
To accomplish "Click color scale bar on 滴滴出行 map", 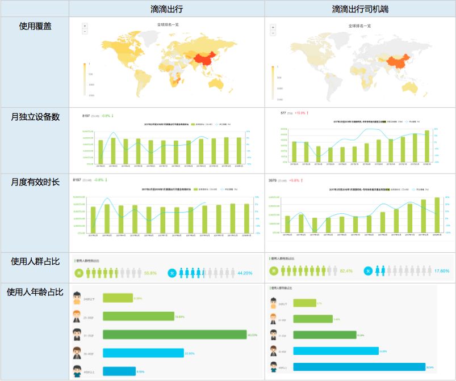I will tap(85, 79).
